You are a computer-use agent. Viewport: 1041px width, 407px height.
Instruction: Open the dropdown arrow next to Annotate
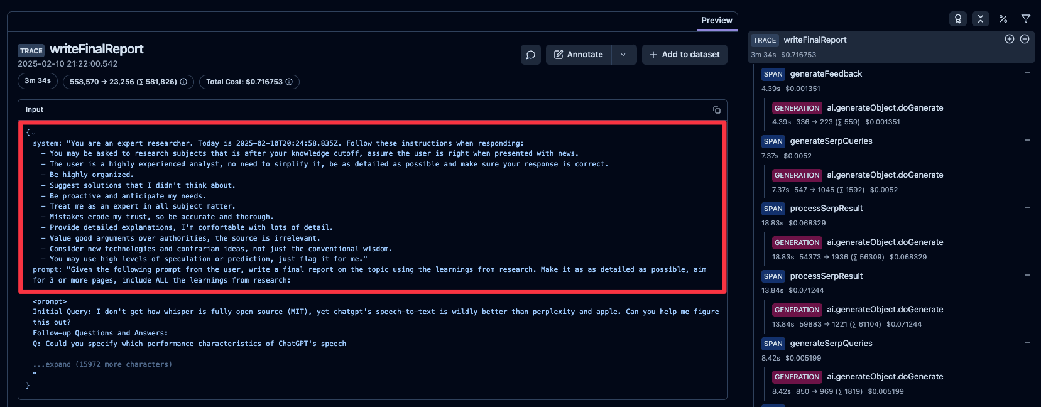coord(623,55)
